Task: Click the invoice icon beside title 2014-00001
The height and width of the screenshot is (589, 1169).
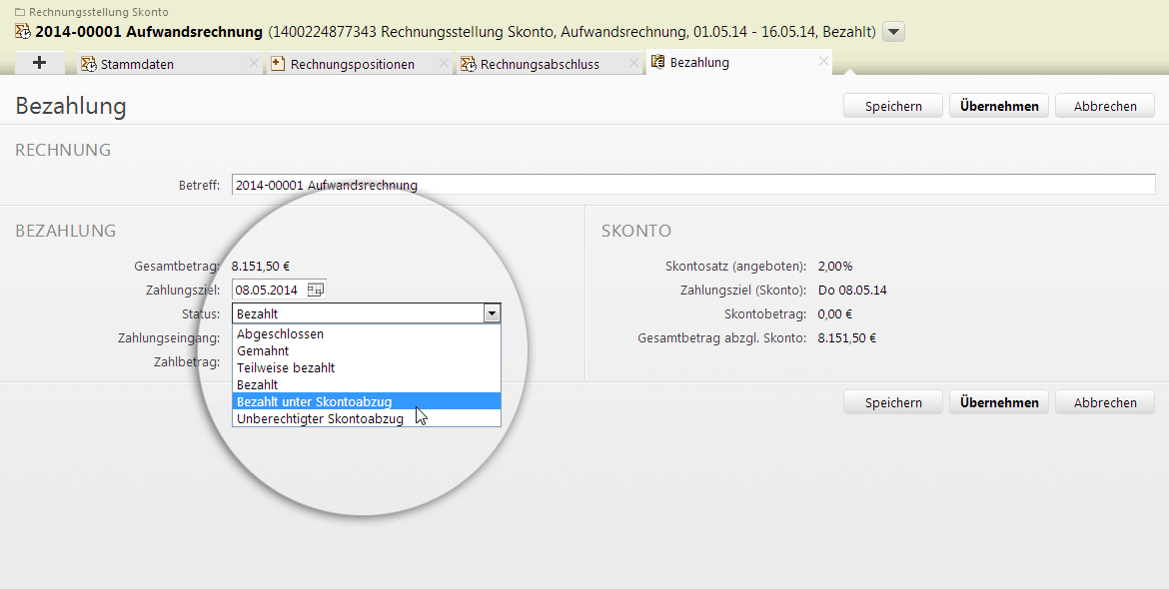Action: pyautogui.click(x=23, y=32)
